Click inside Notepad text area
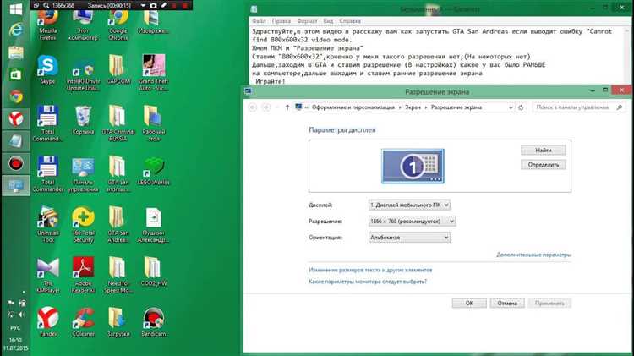Viewport: 634px width, 356px height. pos(437,56)
